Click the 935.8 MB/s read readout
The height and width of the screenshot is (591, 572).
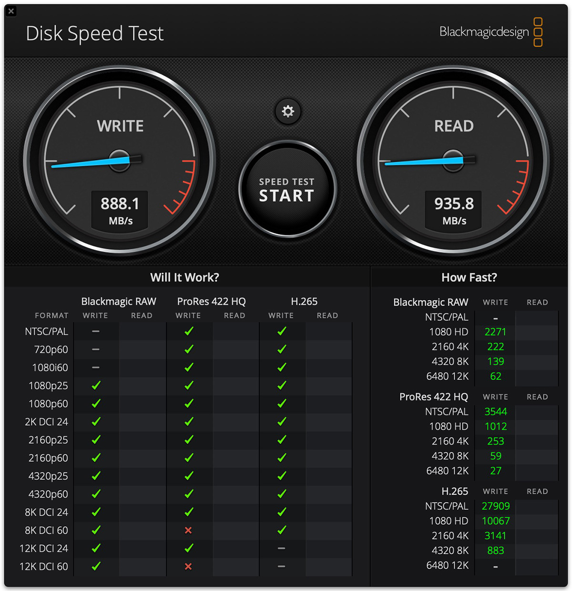point(454,211)
